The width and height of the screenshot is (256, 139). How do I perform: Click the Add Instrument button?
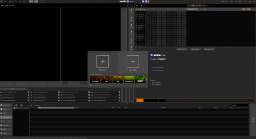(209, 49)
